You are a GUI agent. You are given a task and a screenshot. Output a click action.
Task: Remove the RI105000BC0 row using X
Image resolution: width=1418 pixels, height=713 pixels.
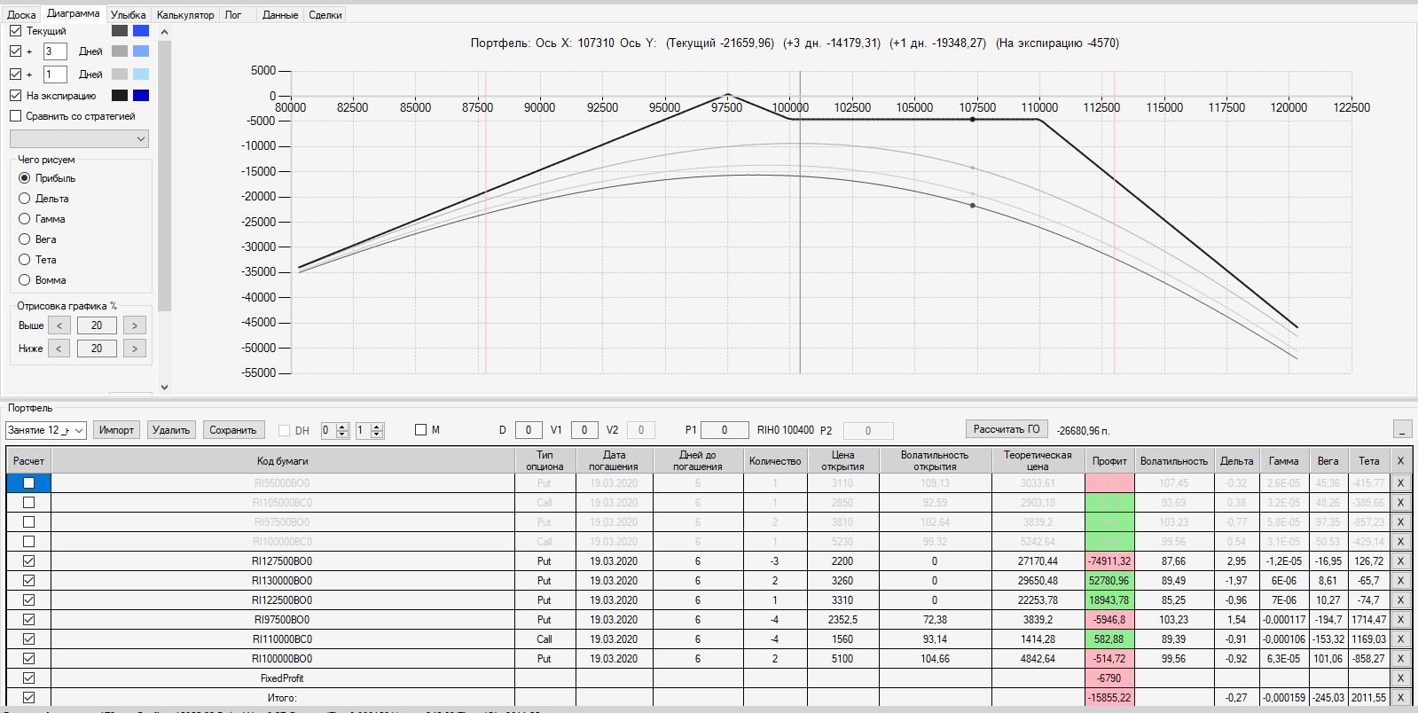[1400, 503]
